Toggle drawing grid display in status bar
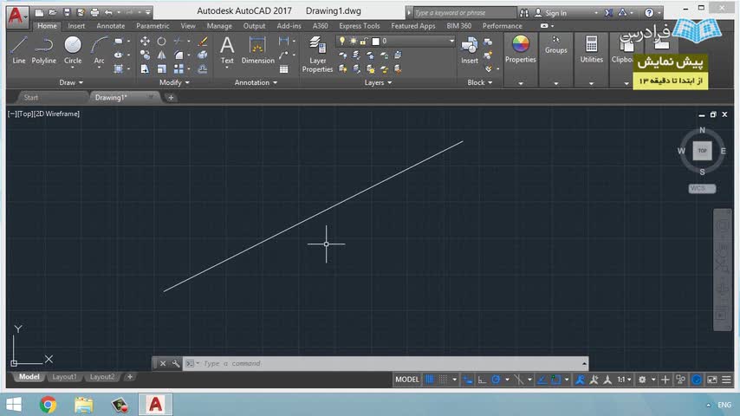Image resolution: width=740 pixels, height=416 pixels. coord(430,380)
